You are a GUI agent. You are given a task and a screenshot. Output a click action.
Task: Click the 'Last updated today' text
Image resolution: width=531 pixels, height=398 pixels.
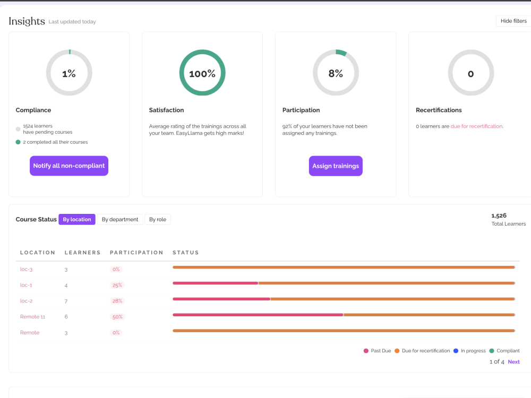pos(72,22)
